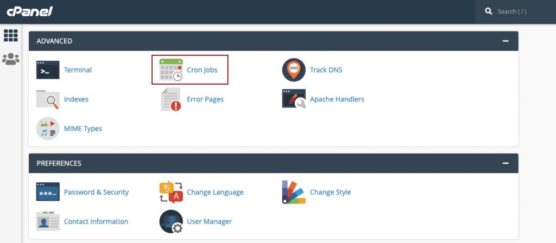Screen dimensions: 556x243
Task: Open the User Manager text link
Action: tap(209, 221)
